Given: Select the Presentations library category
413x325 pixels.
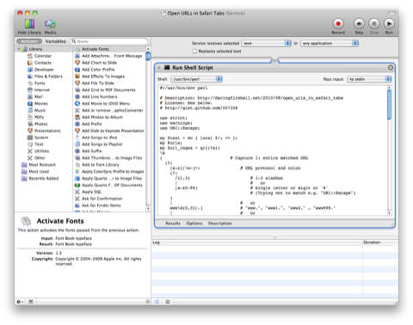Looking at the screenshot, I should 47,131.
